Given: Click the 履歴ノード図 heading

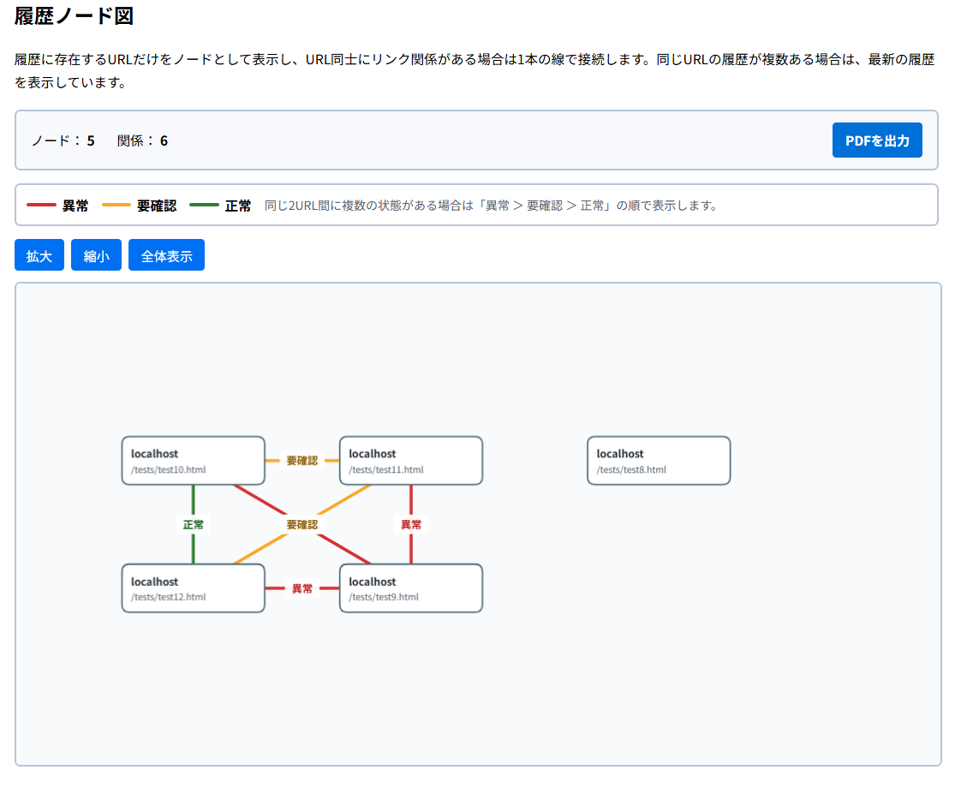Looking at the screenshot, I should pyautogui.click(x=74, y=15).
